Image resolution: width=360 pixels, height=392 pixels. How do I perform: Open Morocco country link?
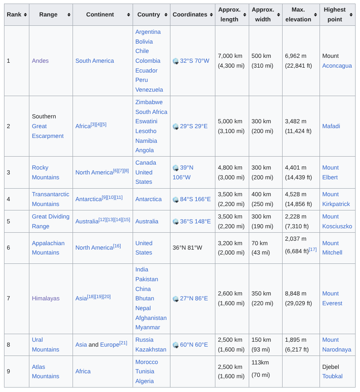pyautogui.click(x=147, y=362)
